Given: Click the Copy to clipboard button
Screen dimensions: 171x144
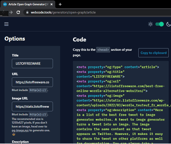Looking at the screenshot, I should 154,53.
